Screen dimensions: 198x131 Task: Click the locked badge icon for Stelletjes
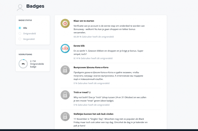tap(65, 116)
